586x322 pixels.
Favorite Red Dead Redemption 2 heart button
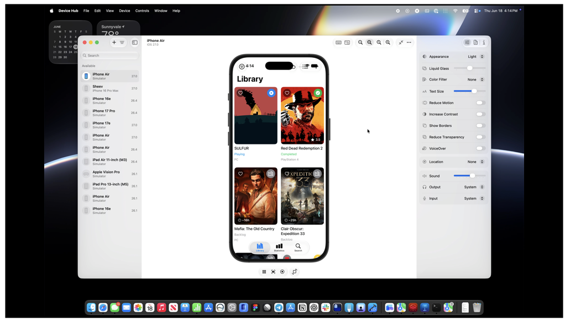(287, 93)
